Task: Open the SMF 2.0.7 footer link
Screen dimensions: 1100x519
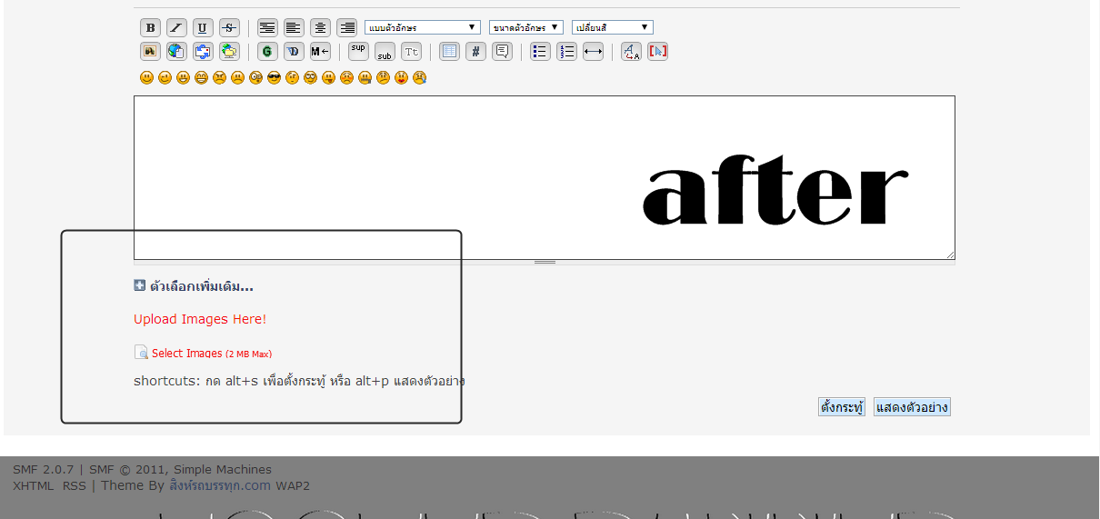Action: (44, 470)
